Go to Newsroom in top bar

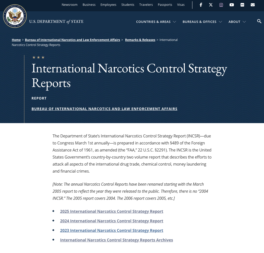pyautogui.click(x=70, y=5)
